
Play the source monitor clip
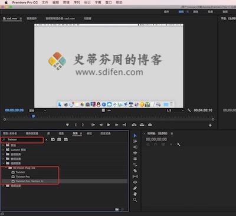pos(109,125)
